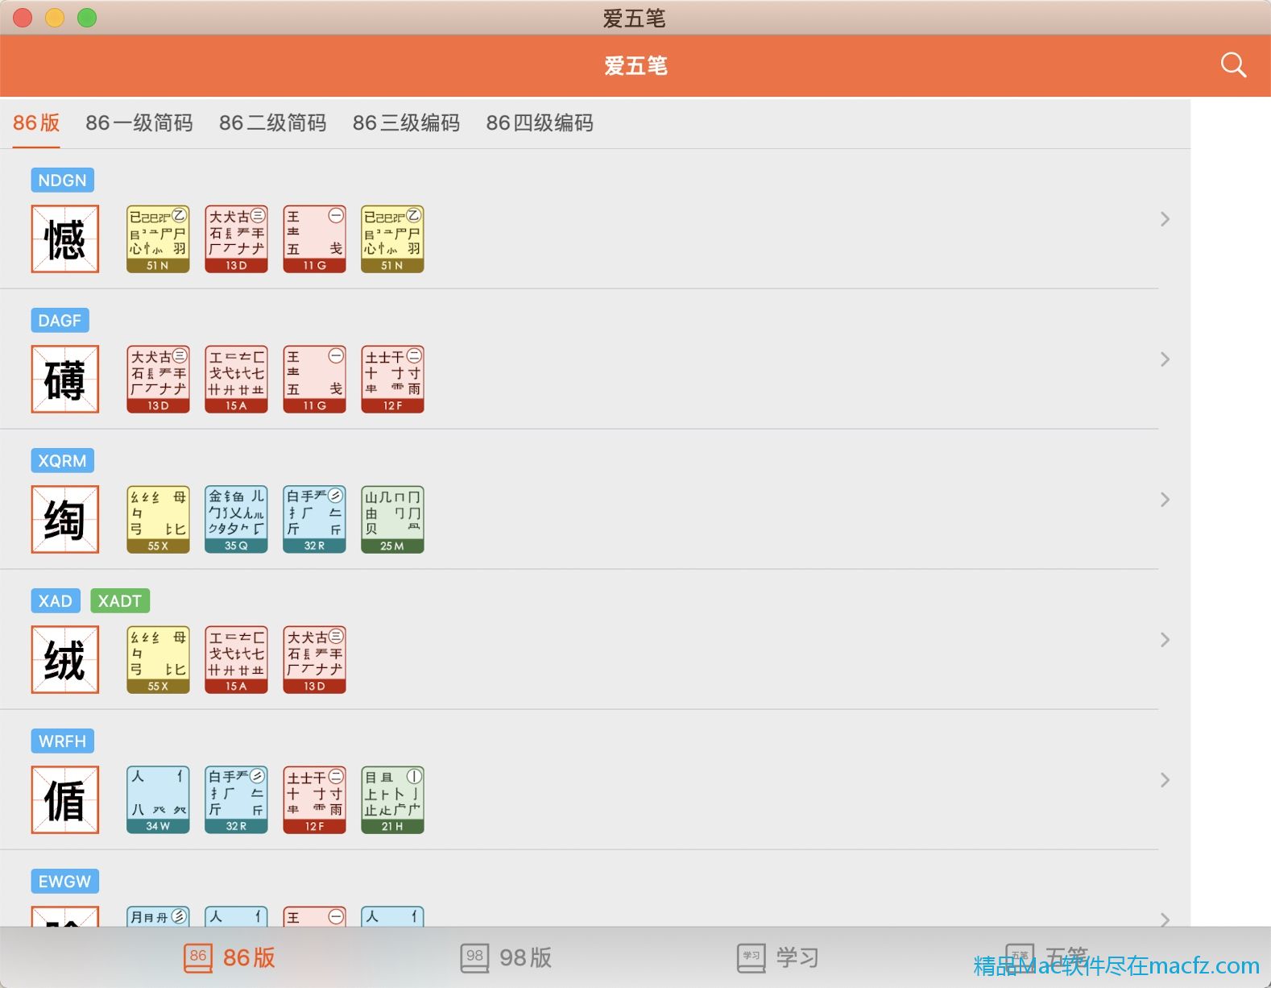
Task: Select the 98版 bottom tab
Action: [x=506, y=957]
